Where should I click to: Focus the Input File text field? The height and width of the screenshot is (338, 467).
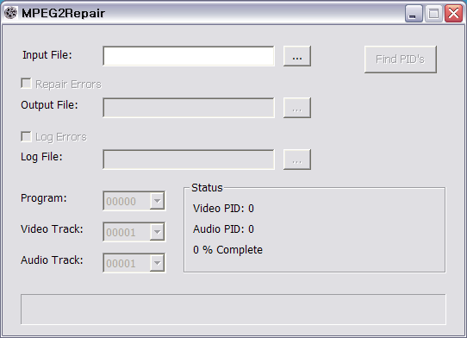click(189, 56)
